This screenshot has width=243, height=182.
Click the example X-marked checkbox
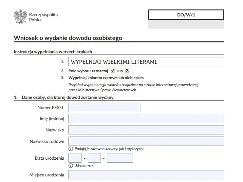127,71
